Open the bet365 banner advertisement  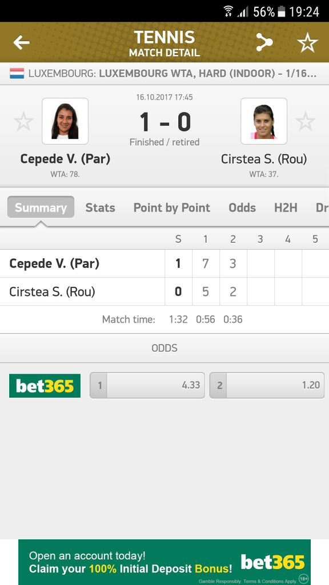click(x=164, y=562)
